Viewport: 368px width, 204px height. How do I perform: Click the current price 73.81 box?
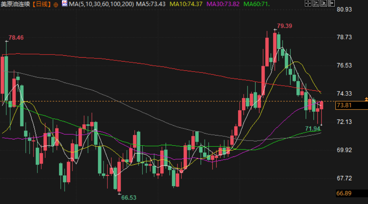[x=352, y=105]
